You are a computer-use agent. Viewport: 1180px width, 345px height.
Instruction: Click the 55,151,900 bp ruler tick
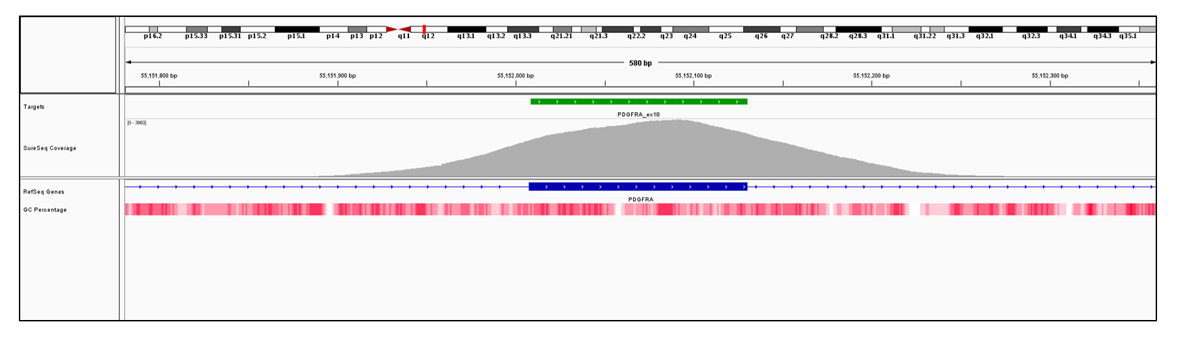click(x=338, y=76)
